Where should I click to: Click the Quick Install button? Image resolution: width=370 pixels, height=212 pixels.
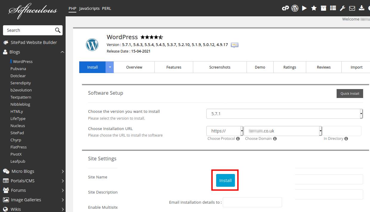pos(350,94)
